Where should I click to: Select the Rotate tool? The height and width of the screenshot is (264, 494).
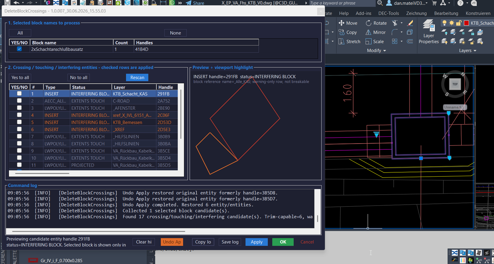tap(376, 23)
